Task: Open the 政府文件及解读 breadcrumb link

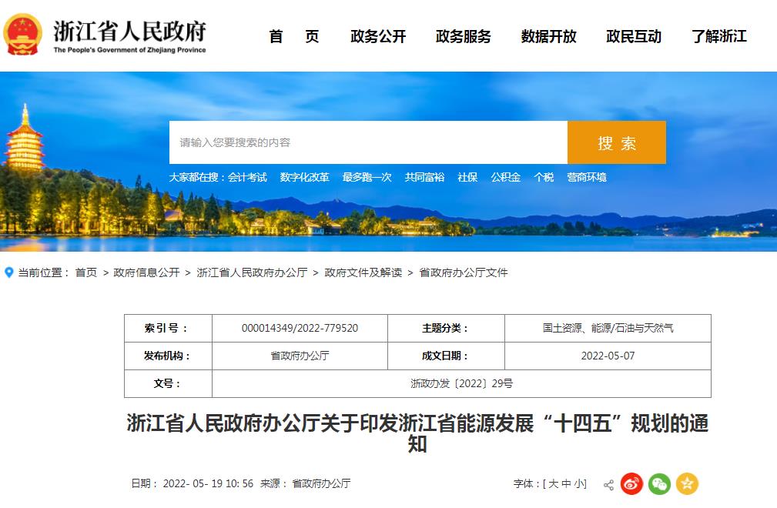Action: coord(363,272)
